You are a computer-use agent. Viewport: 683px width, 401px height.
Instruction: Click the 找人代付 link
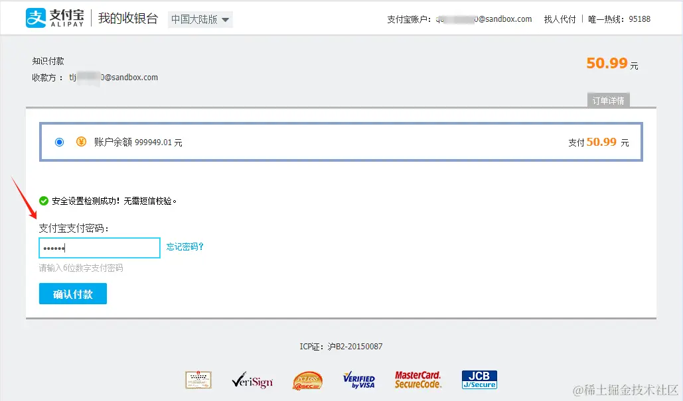coord(560,19)
